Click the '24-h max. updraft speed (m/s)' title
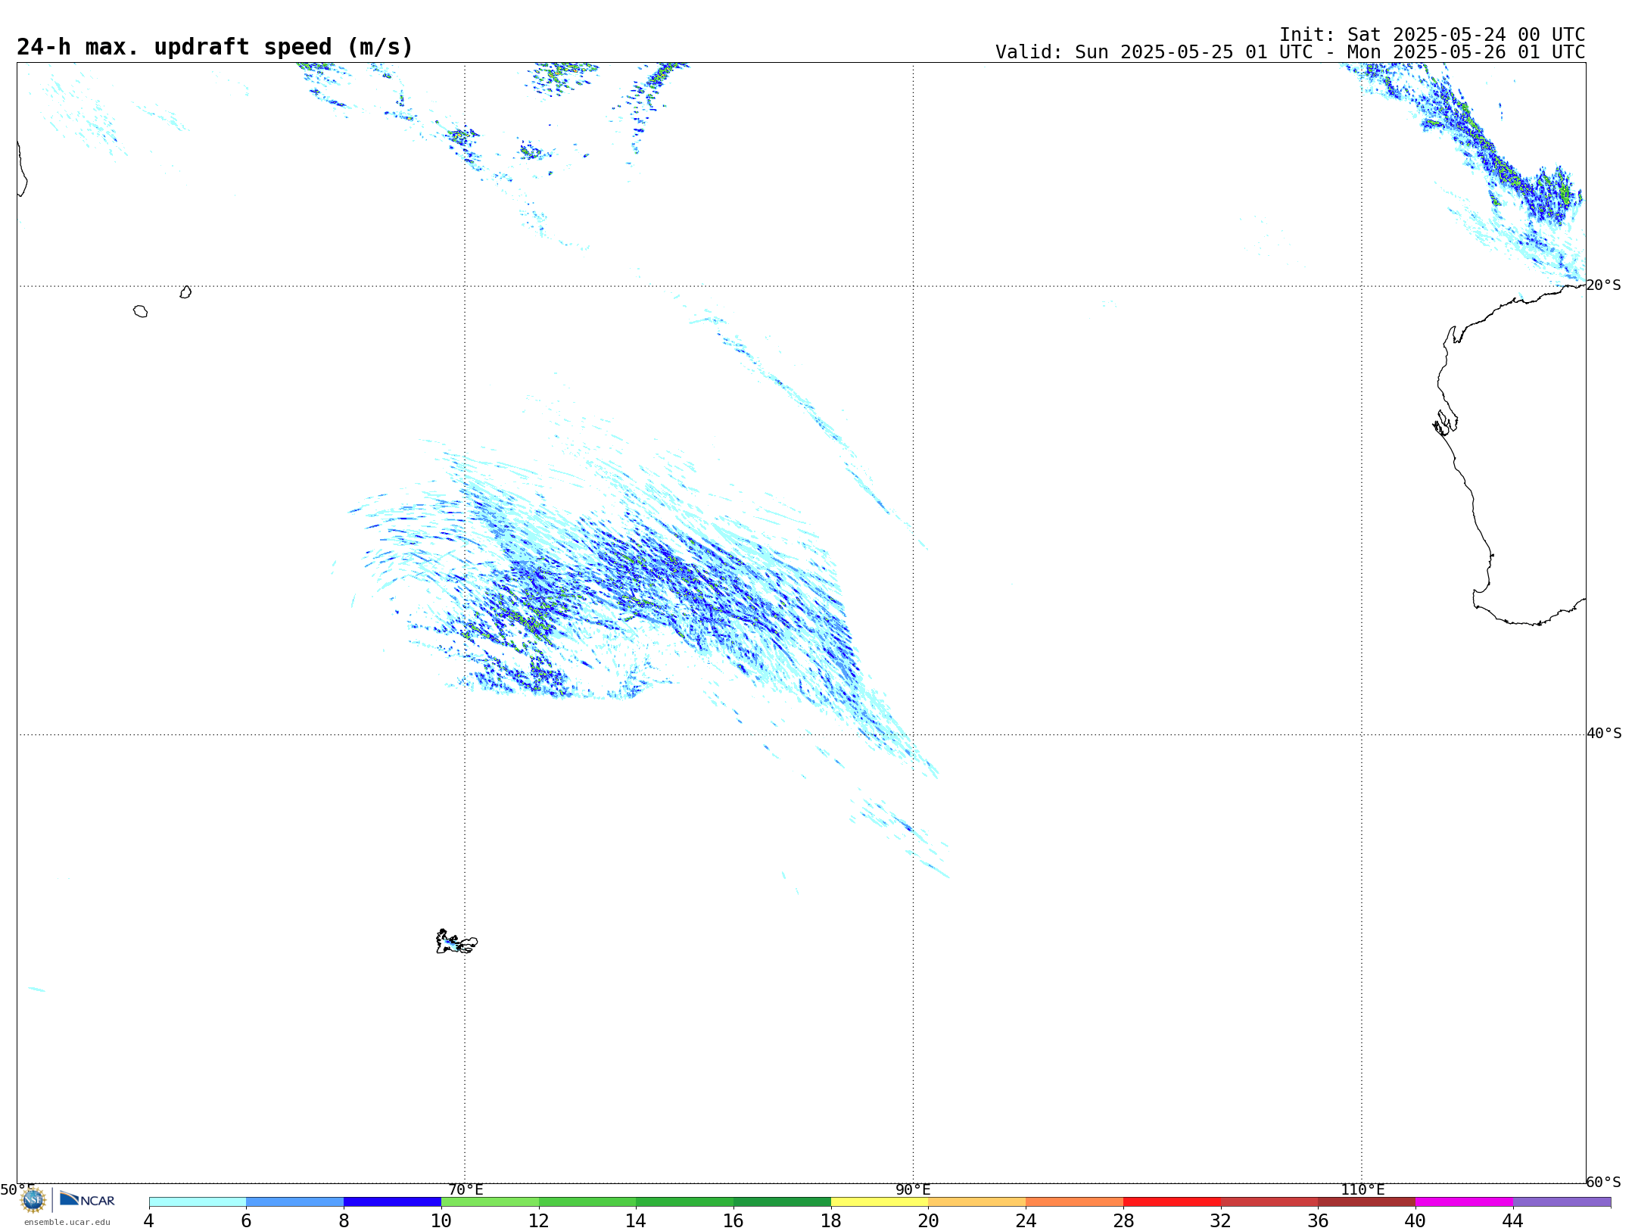The image size is (1635, 1231). click(x=215, y=47)
